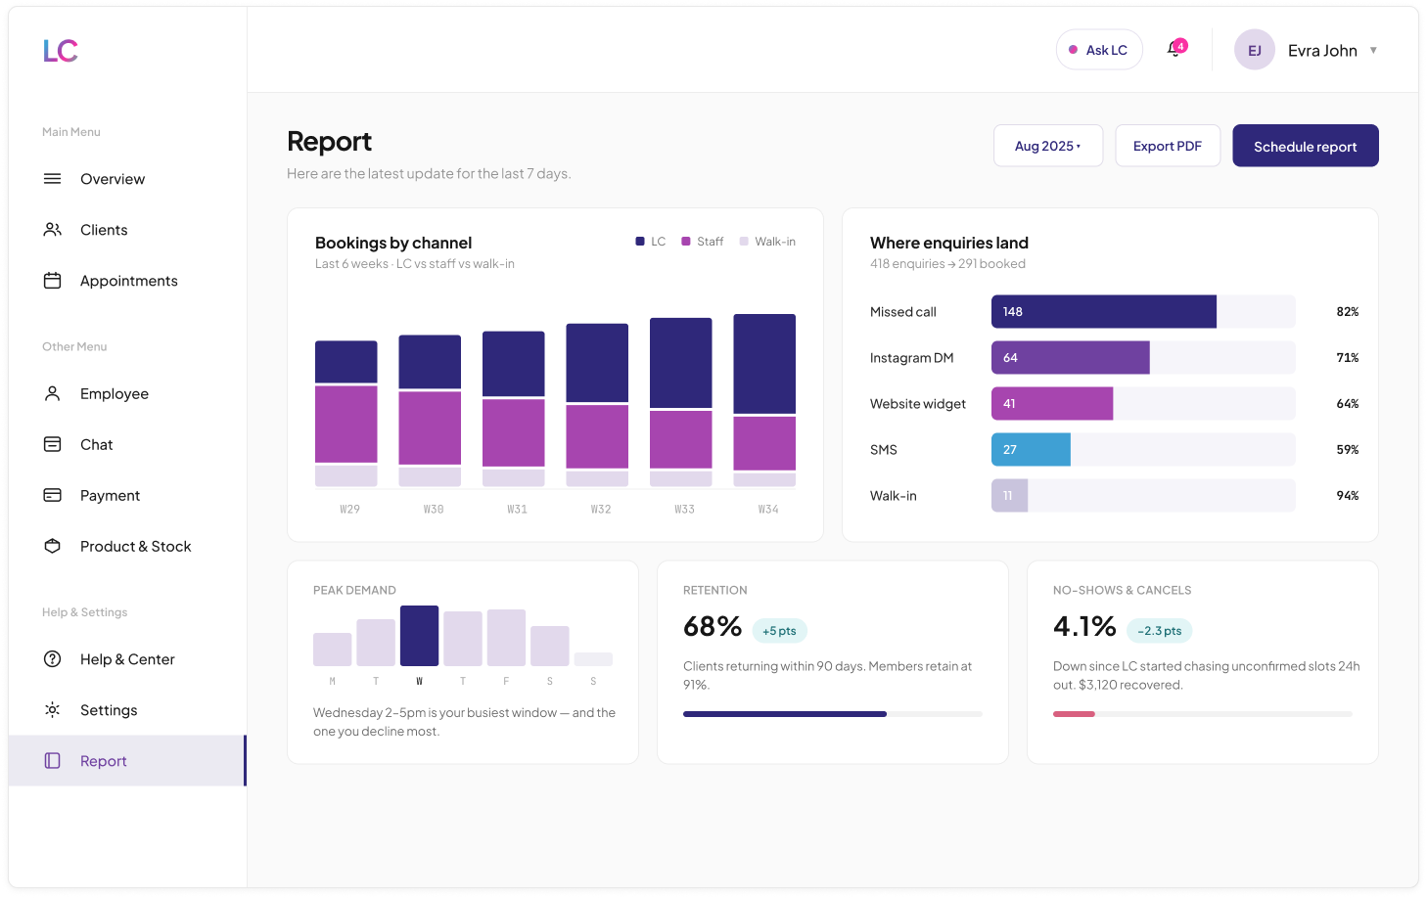Expand the Evra John account arrow
1427x898 pixels.
(1373, 50)
